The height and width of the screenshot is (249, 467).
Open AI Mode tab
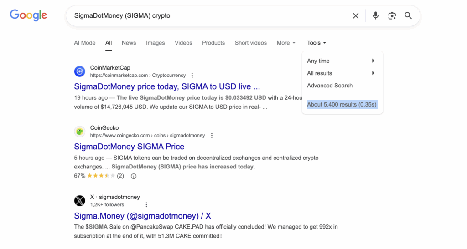coord(85,43)
